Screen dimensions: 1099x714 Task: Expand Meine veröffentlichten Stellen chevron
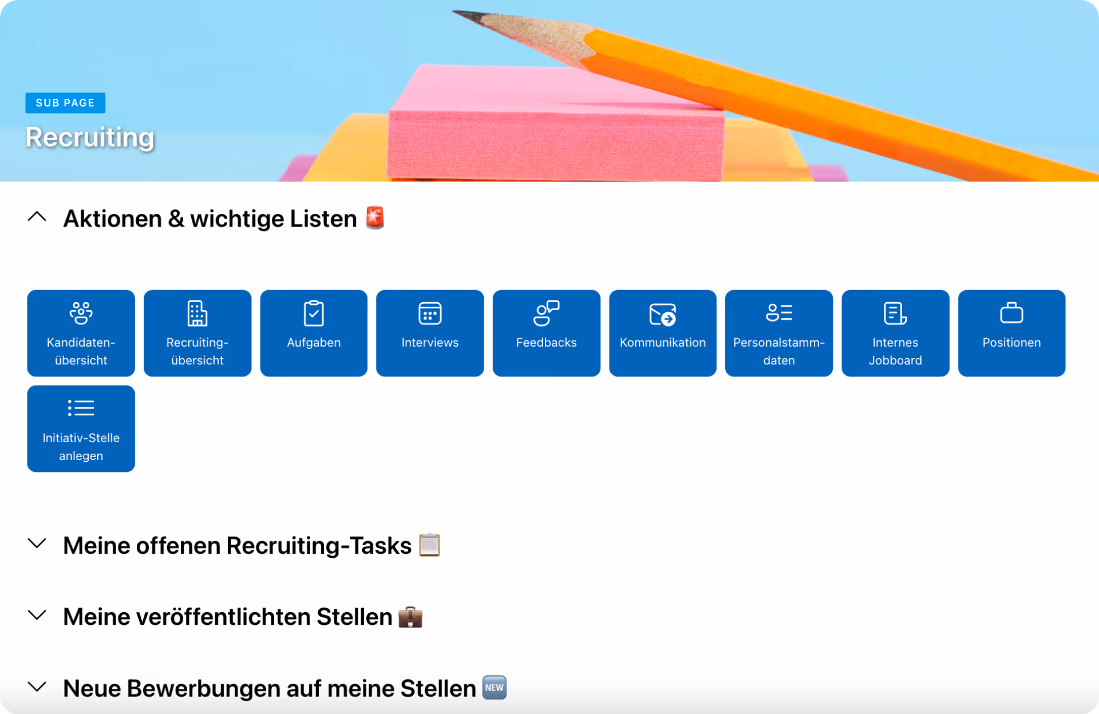[37, 616]
